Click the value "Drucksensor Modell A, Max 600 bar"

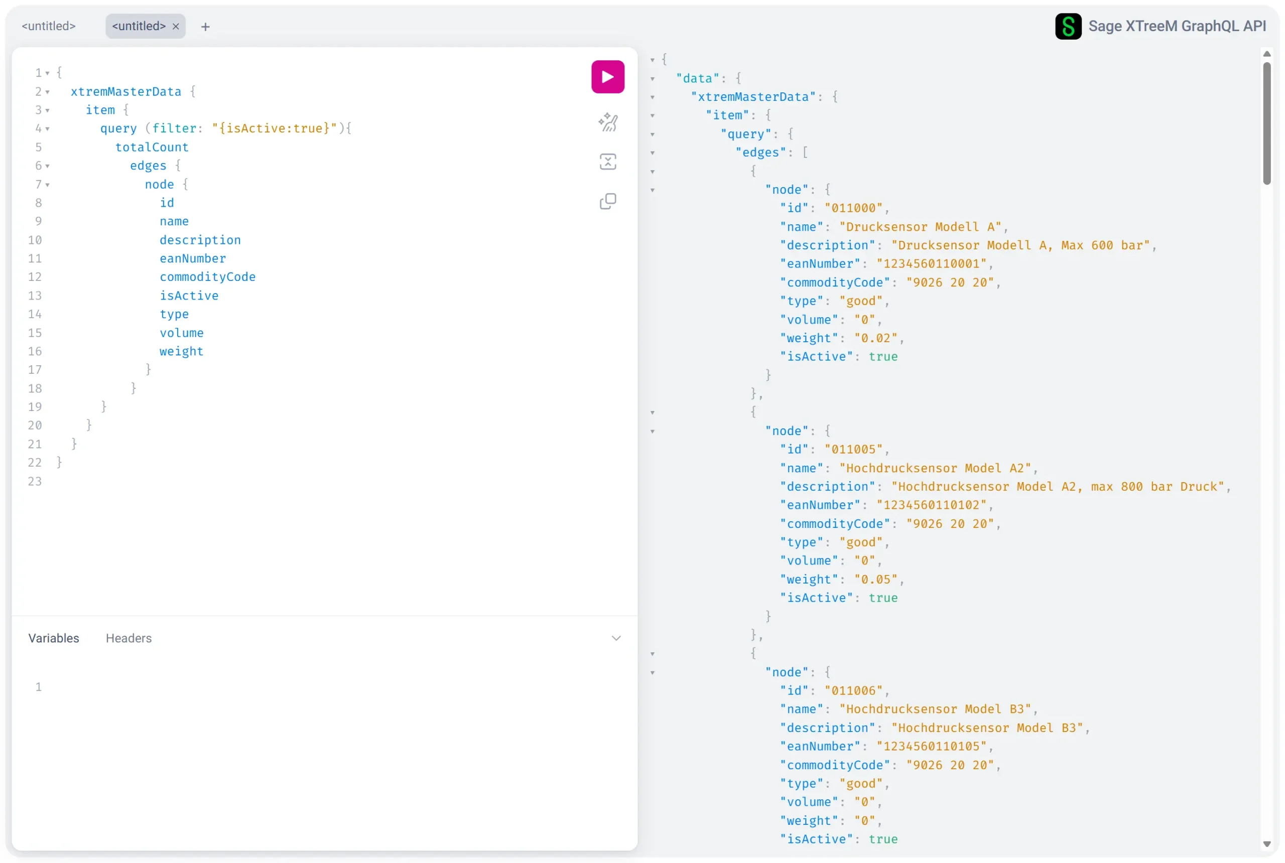click(1023, 245)
